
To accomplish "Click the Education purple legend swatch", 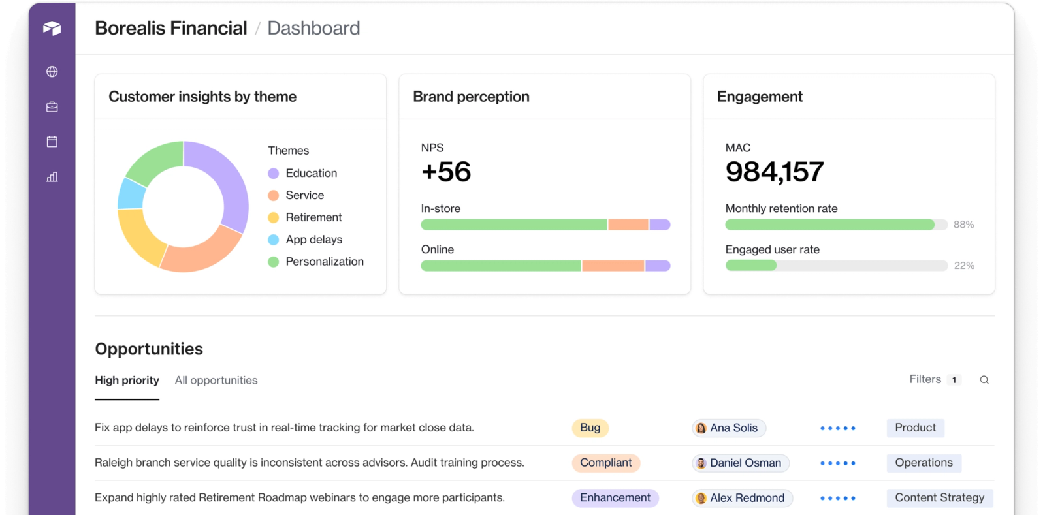I will (x=274, y=174).
